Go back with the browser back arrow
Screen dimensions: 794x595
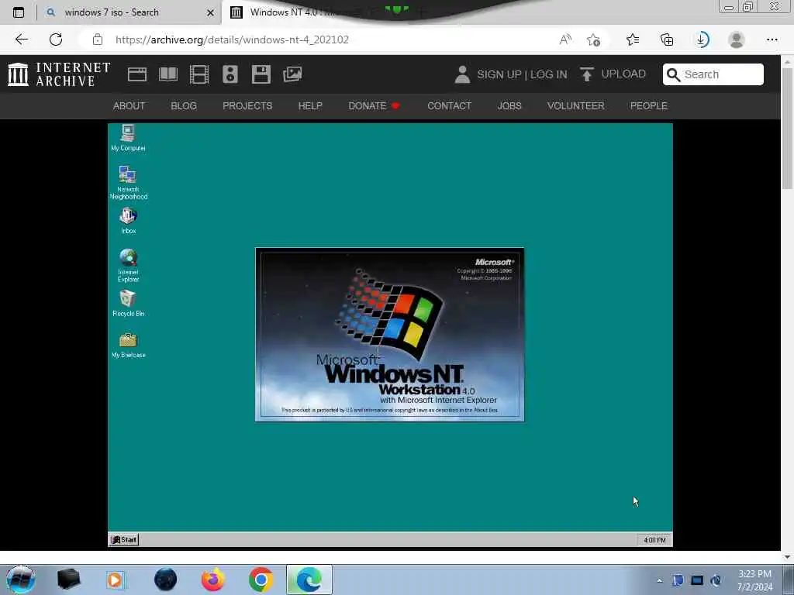(21, 40)
